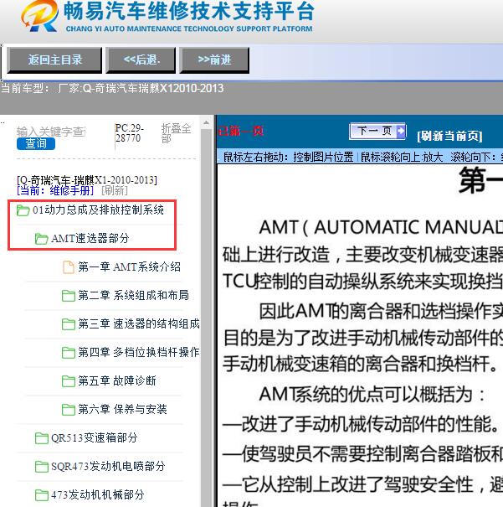Expand the 第五章 故障诊断 folder icon

tap(69, 381)
